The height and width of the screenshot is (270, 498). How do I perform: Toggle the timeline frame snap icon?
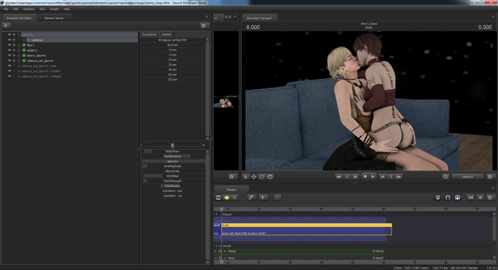[458, 198]
